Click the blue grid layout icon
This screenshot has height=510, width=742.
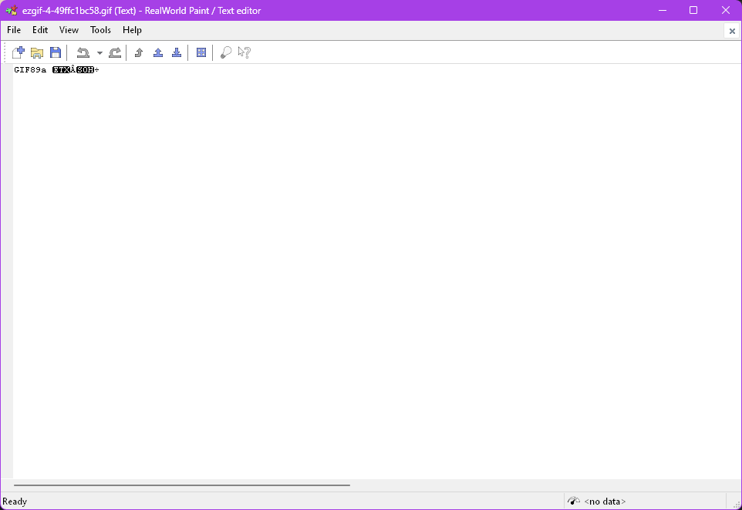201,52
